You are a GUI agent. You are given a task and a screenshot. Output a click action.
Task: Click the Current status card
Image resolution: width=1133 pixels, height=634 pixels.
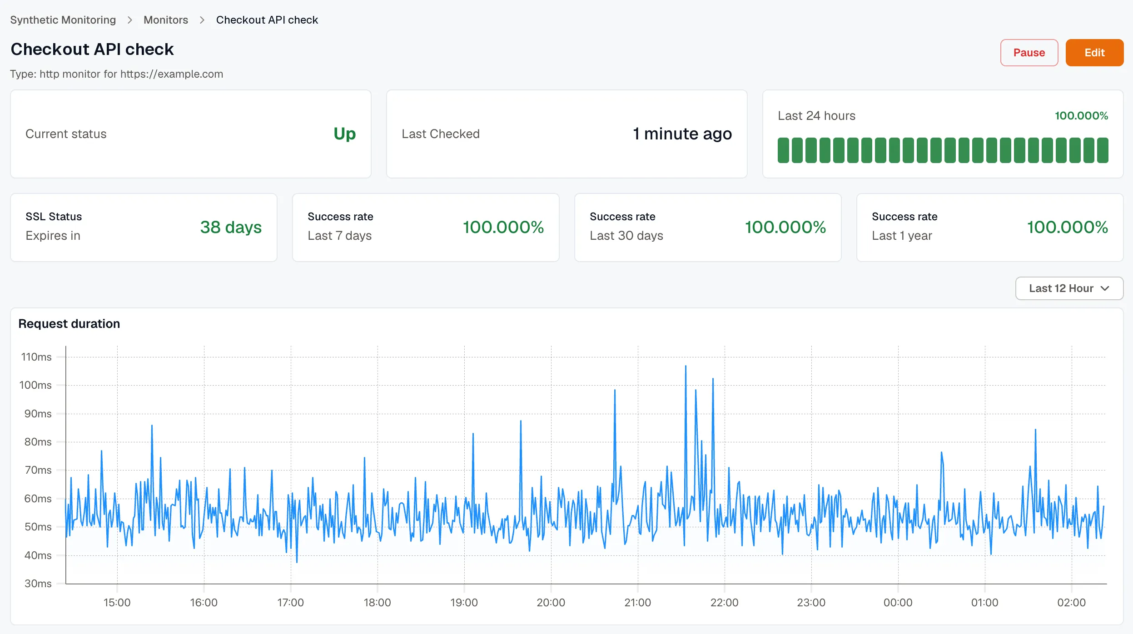click(x=191, y=134)
